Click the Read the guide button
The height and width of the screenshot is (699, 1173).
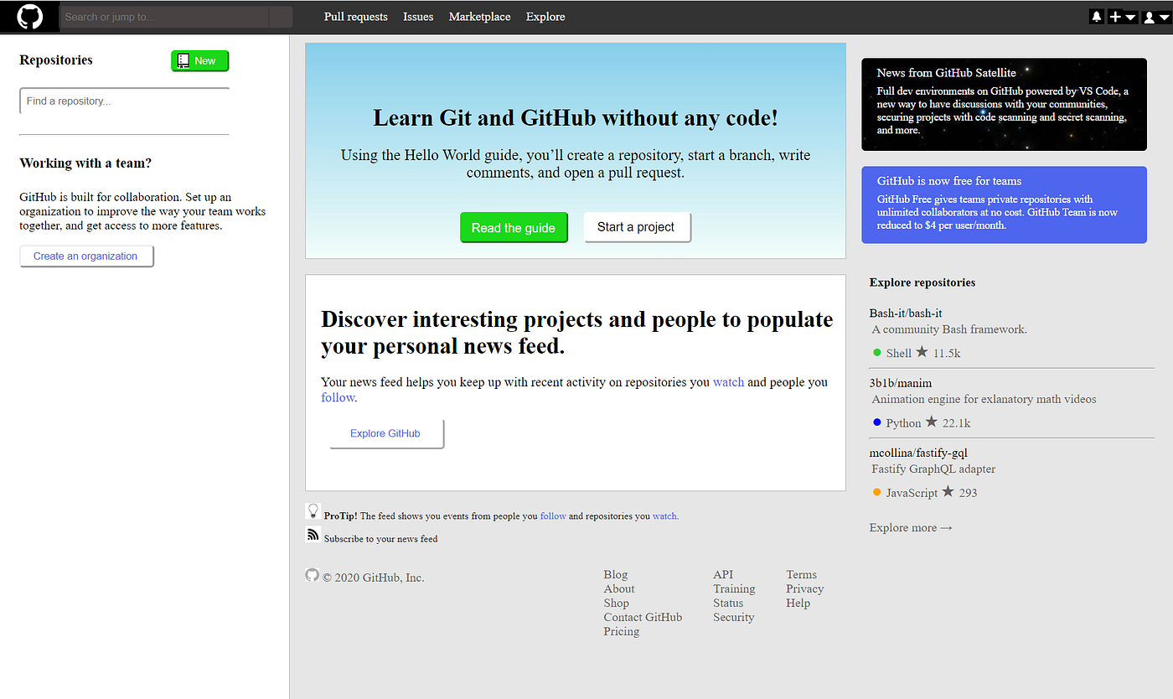514,227
